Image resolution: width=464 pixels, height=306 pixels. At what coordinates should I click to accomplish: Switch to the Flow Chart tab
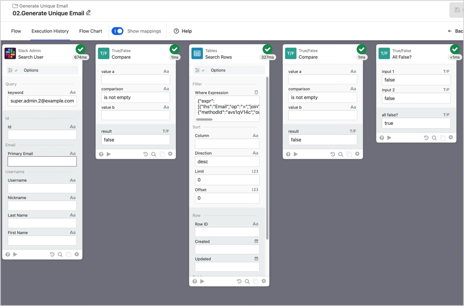[x=90, y=31]
